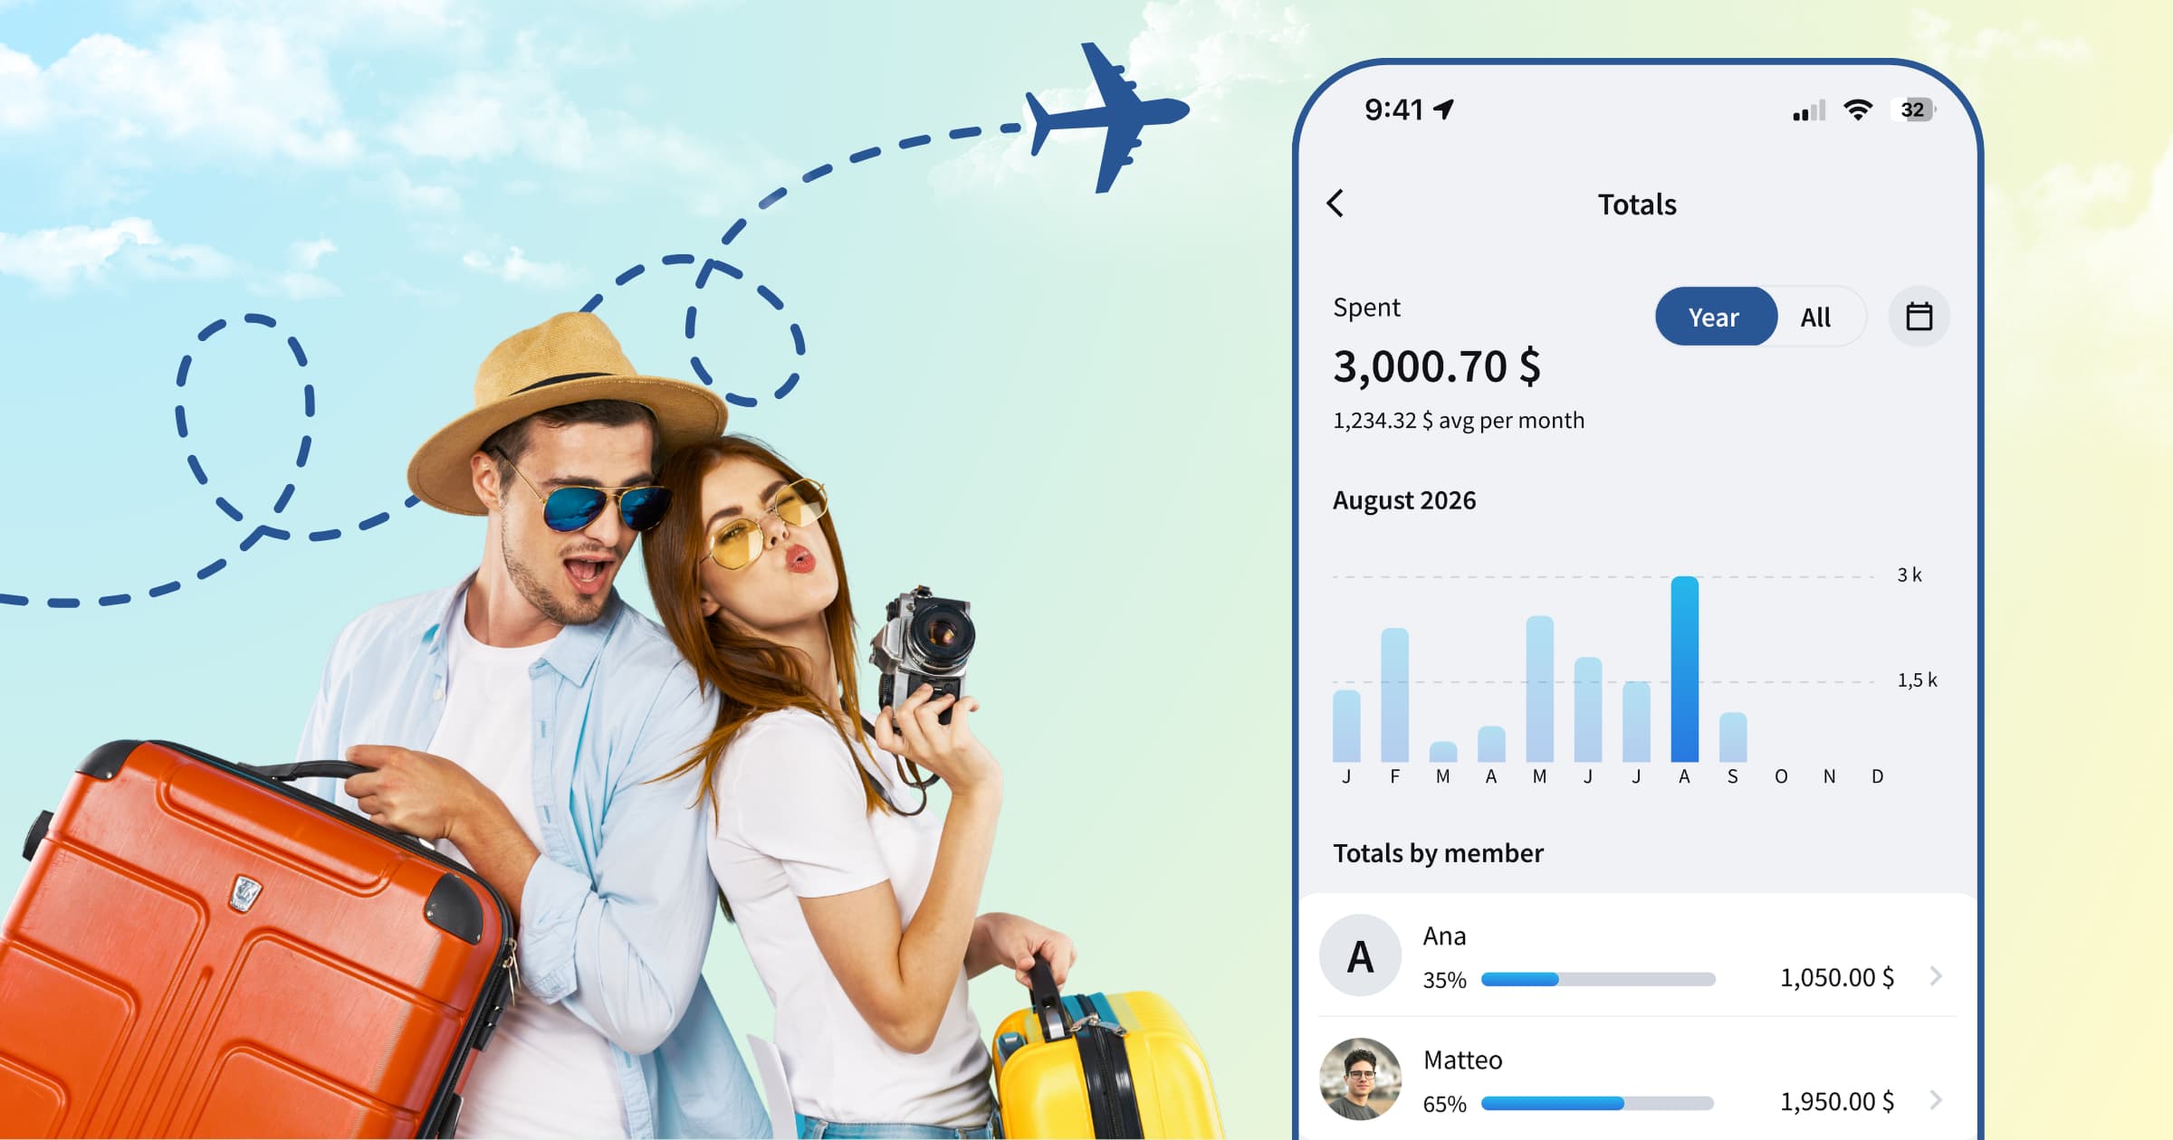This screenshot has height=1140, width=2173.
Task: Tap the Wi-Fi status icon
Action: click(1858, 110)
